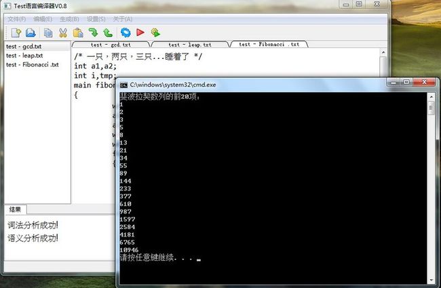The height and width of the screenshot is (288, 441).
Task: Click the editor scrollbar up arrow
Action: point(383,52)
